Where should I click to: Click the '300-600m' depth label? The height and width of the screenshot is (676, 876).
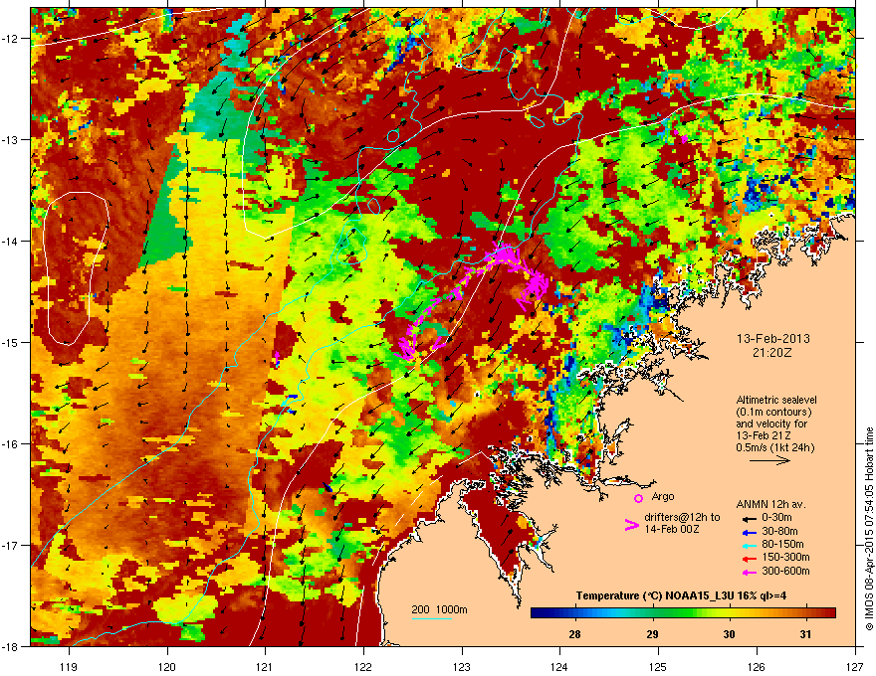coord(785,571)
